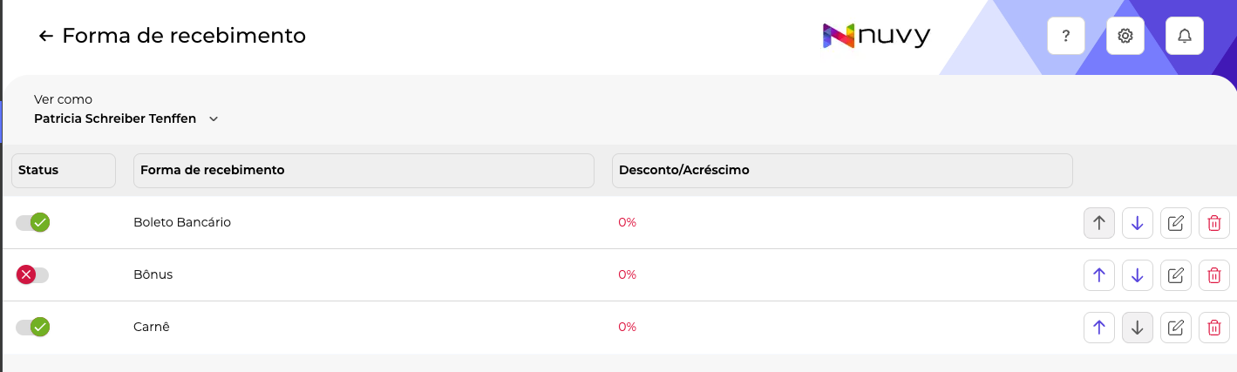Move Bônus down one position
Viewport: 1237px width, 372px height.
pos(1137,275)
